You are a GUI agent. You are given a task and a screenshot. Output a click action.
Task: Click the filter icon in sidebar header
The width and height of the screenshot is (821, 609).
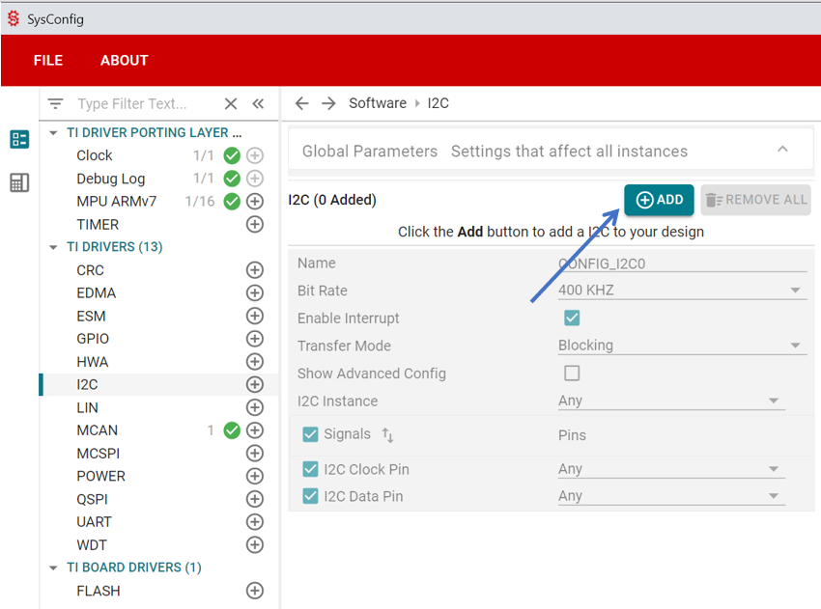tap(55, 104)
